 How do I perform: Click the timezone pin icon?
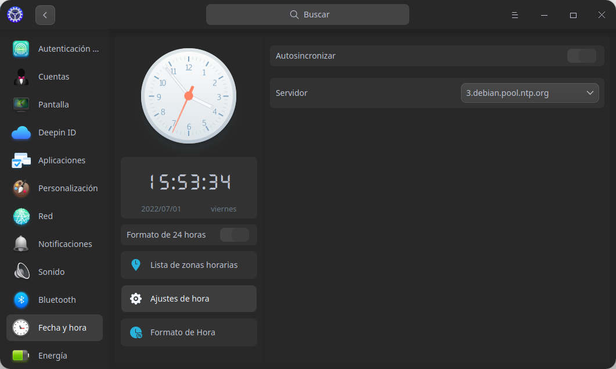click(x=135, y=265)
